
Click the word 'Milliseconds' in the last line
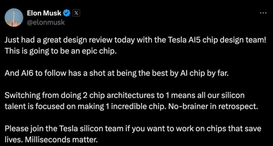[47, 140]
